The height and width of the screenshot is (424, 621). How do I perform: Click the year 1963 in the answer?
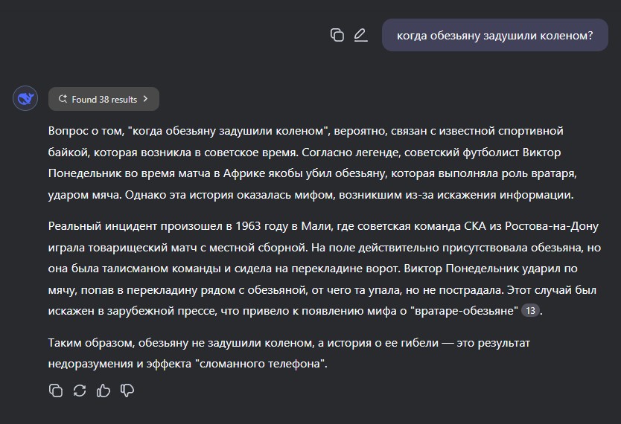click(x=248, y=226)
